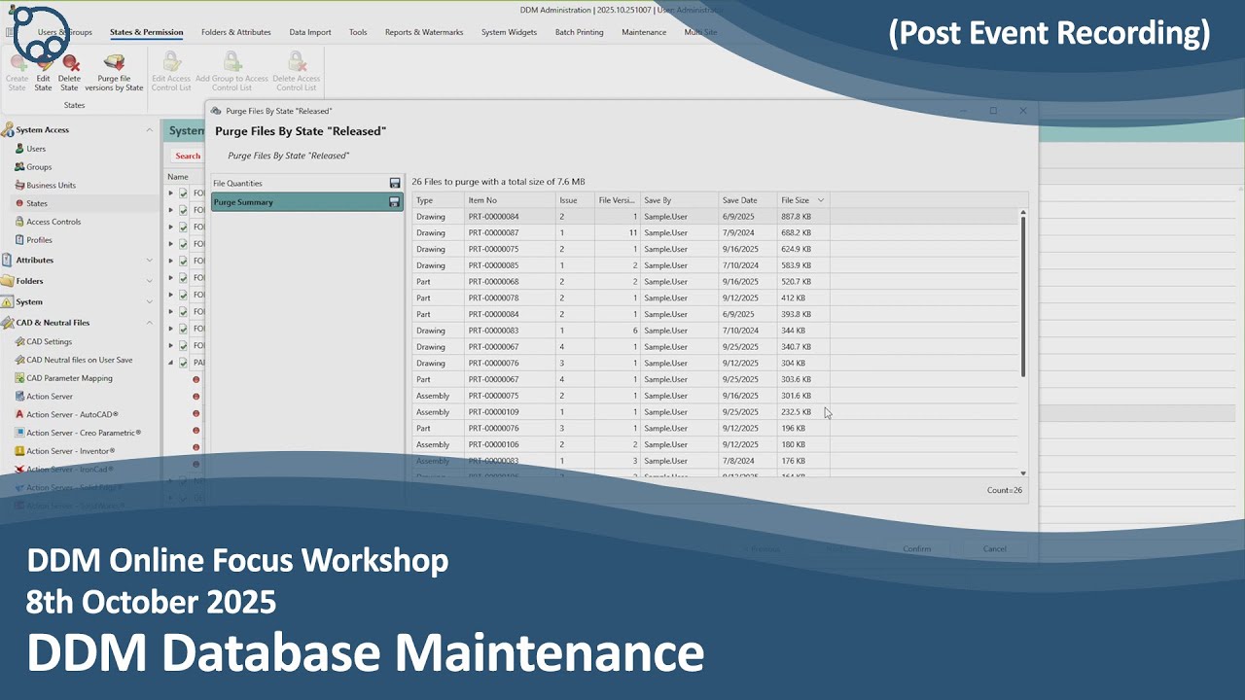Collapse the expanded PA row arrow

[x=170, y=363]
